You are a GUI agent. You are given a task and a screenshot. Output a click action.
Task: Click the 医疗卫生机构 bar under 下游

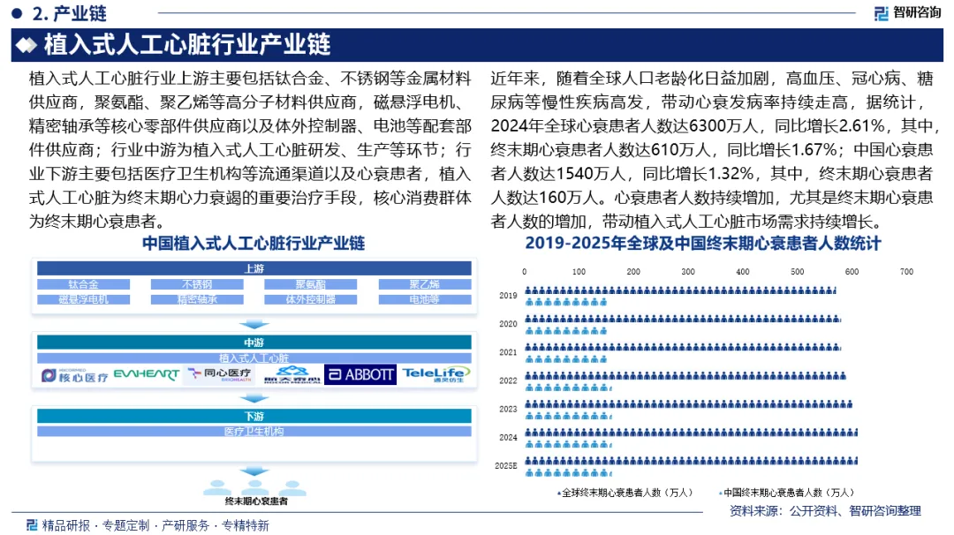(x=254, y=431)
